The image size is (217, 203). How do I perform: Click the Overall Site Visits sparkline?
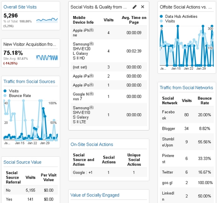coord(47,20)
